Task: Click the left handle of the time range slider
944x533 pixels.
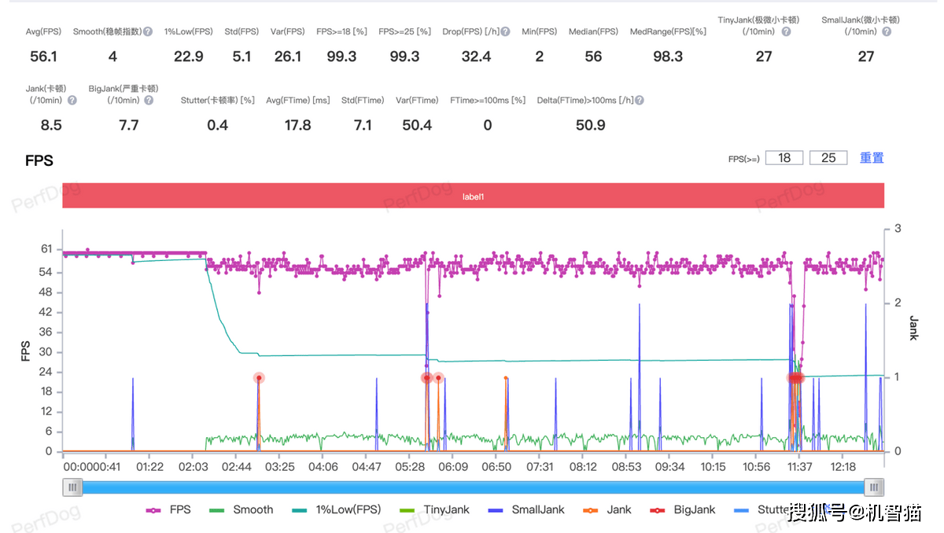Action: pos(72,487)
